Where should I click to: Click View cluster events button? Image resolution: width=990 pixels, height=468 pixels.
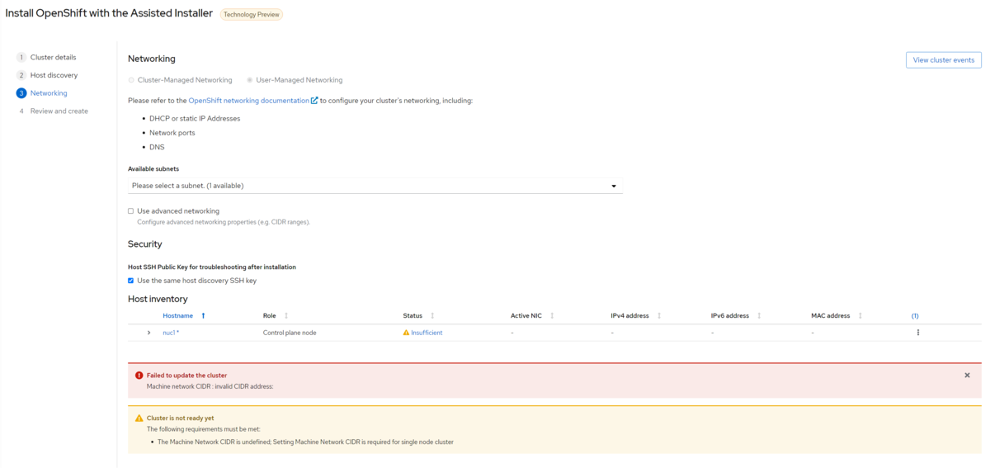coord(943,59)
